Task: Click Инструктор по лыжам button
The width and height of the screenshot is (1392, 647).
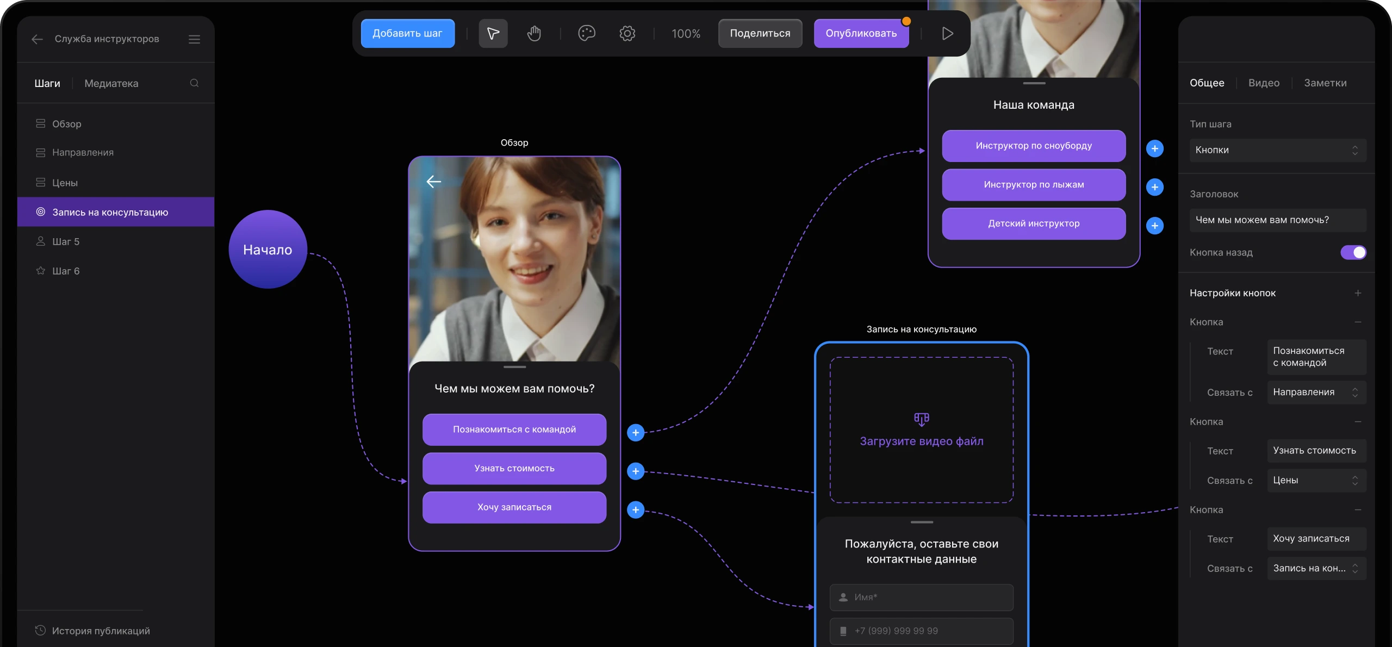Action: tap(1033, 184)
